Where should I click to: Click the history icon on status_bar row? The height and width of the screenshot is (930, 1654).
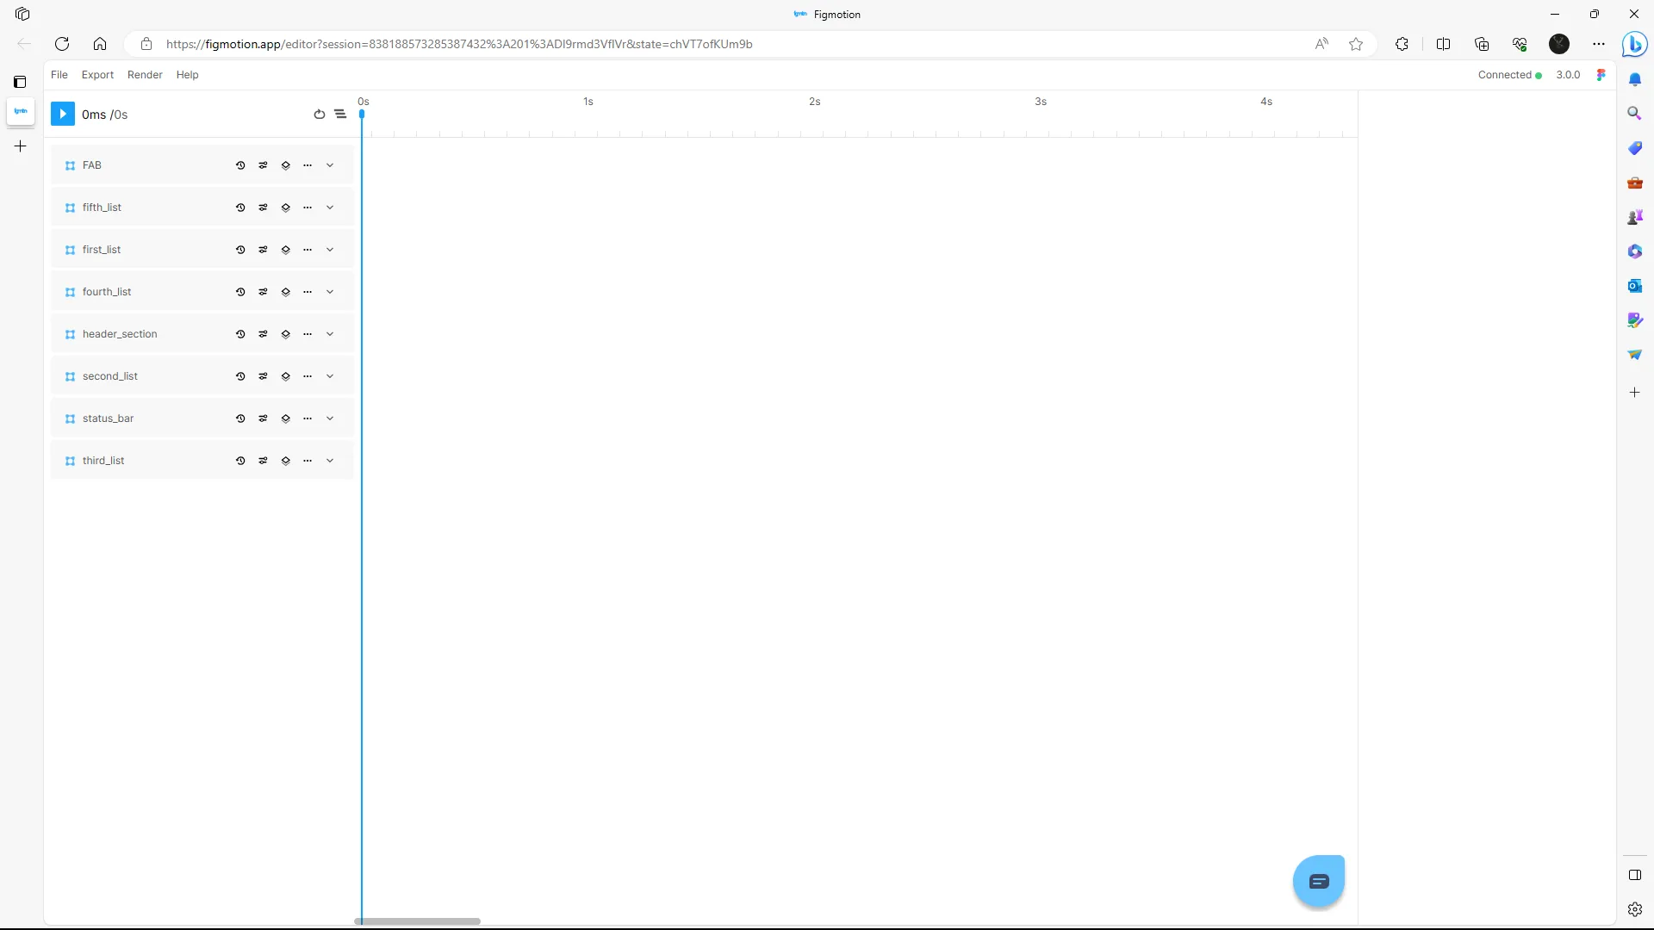(240, 418)
